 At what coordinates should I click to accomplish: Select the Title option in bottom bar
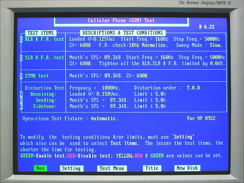point(152,168)
